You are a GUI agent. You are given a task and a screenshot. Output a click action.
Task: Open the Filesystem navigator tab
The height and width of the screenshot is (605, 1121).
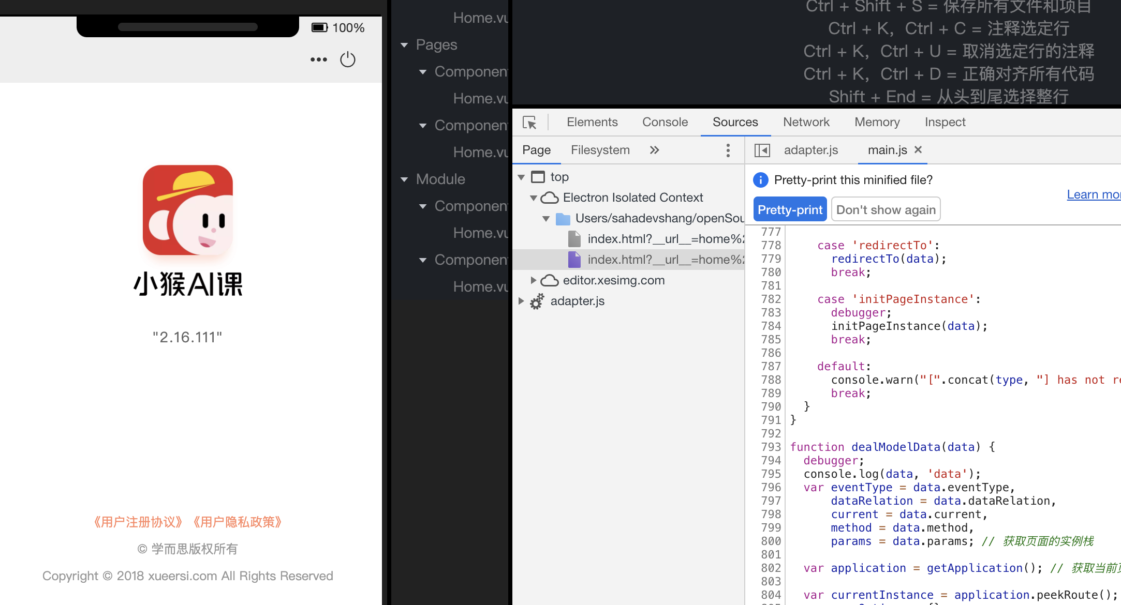coord(600,150)
